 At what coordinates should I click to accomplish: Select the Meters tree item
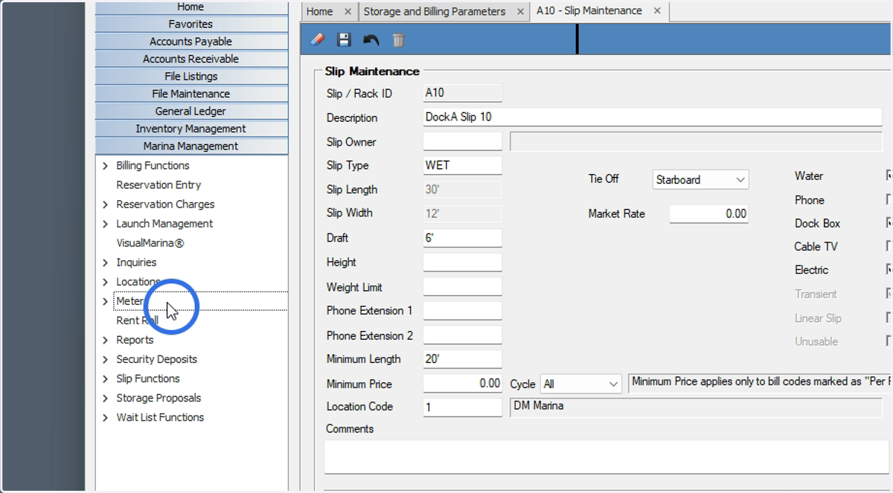click(x=132, y=301)
